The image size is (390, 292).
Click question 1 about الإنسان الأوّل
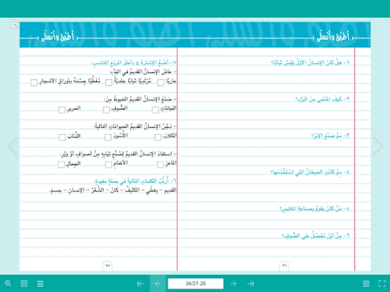(310, 62)
